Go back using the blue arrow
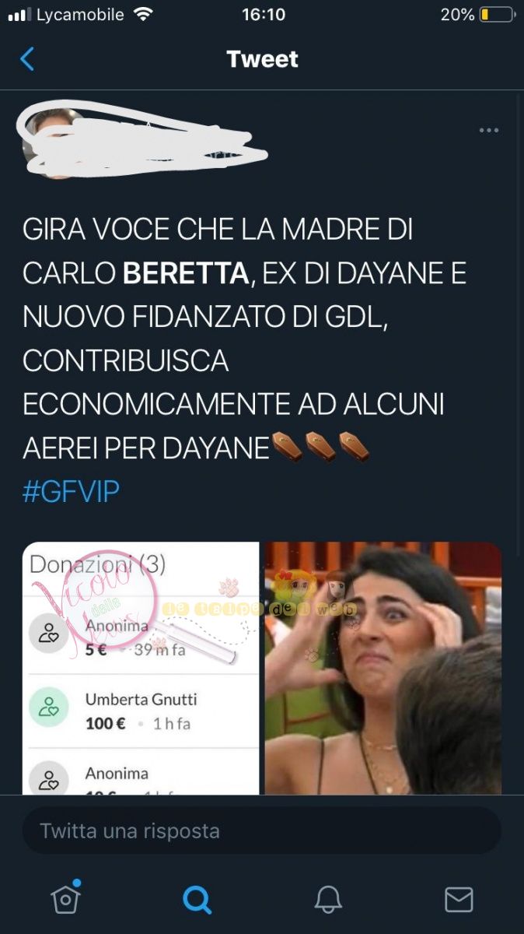Viewport: 524px width, 934px height. 27,59
